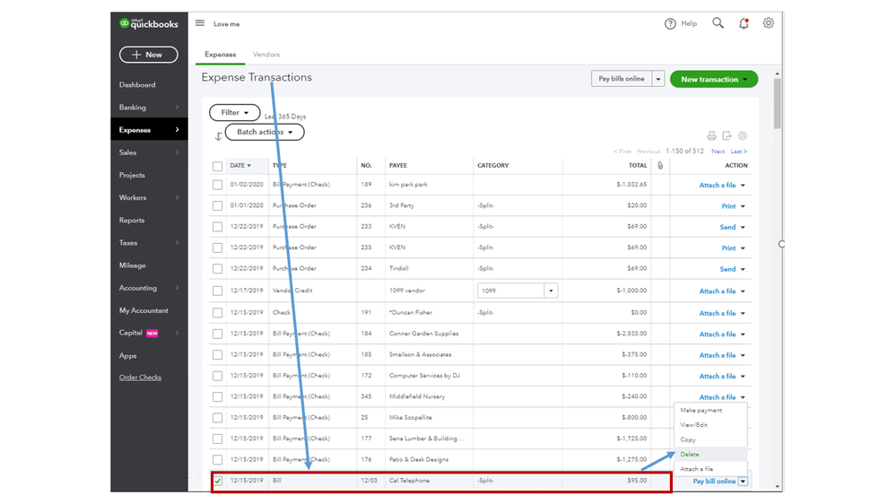This screenshot has width=896, height=504.
Task: Open Apps in the sidebar
Action: [x=128, y=356]
